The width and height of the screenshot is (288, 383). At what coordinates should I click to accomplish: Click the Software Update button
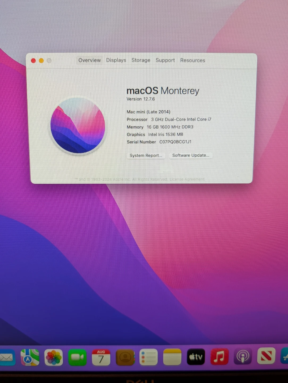(190, 155)
